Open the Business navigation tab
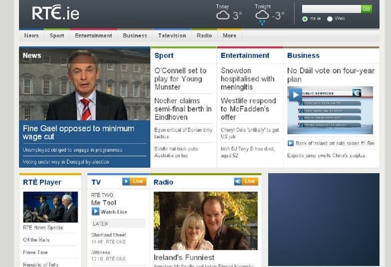391x267 pixels. click(135, 36)
